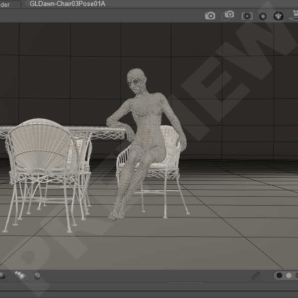Click the plain camera render icon
The height and width of the screenshot is (298, 298).
[x=210, y=16]
